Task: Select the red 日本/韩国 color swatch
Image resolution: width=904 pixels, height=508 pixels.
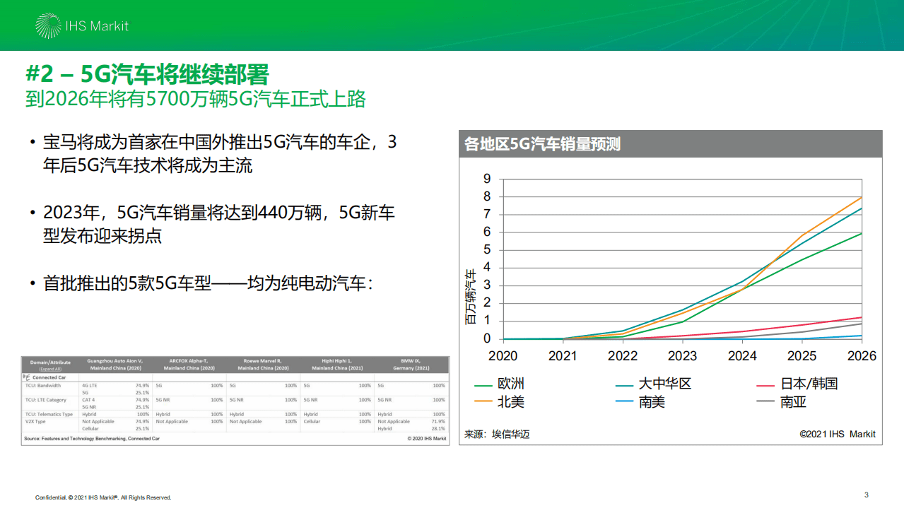Action: point(765,384)
